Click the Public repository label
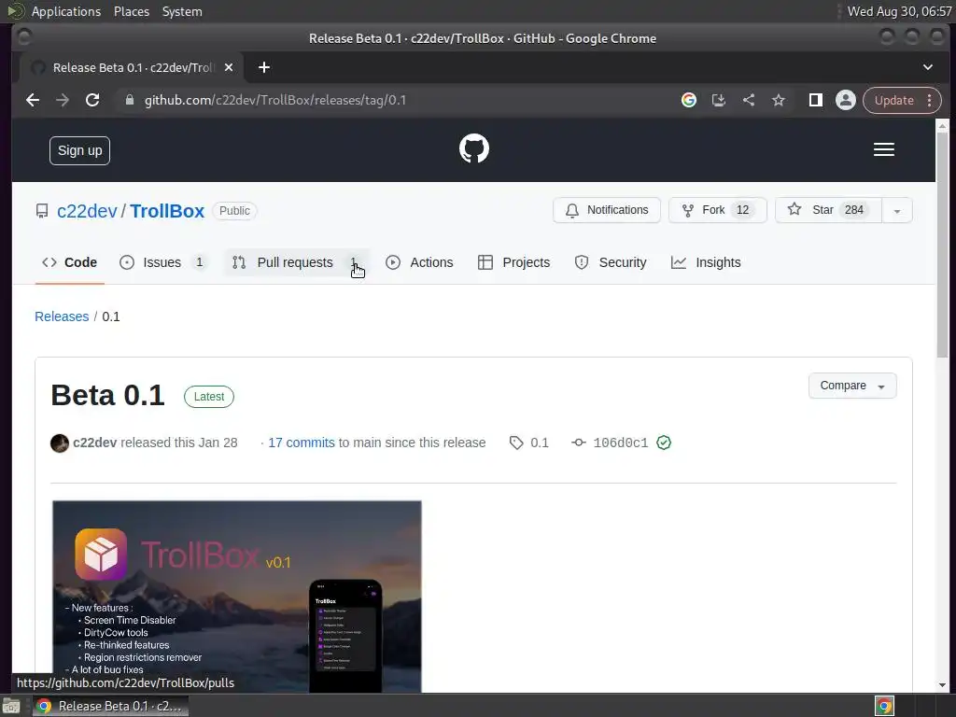This screenshot has width=956, height=717. 234,211
